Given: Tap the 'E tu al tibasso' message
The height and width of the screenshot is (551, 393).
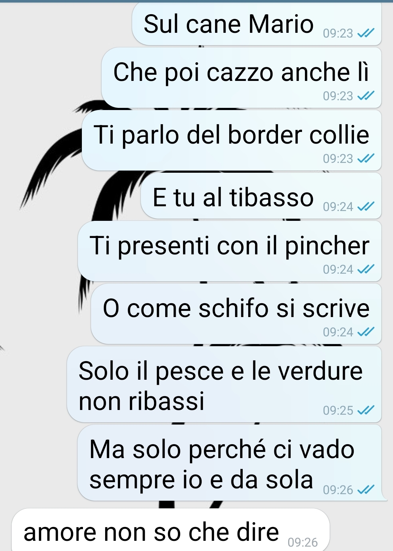Looking at the screenshot, I should point(261,196).
